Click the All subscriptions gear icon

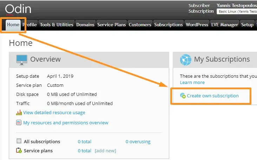click(x=19, y=141)
